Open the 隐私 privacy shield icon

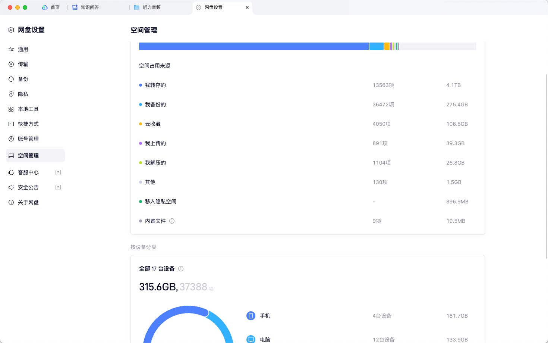[x=11, y=94]
